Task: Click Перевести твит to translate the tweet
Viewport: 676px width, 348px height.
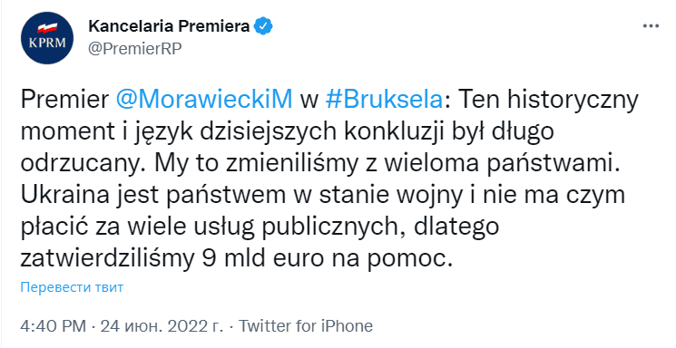Action: click(x=72, y=287)
